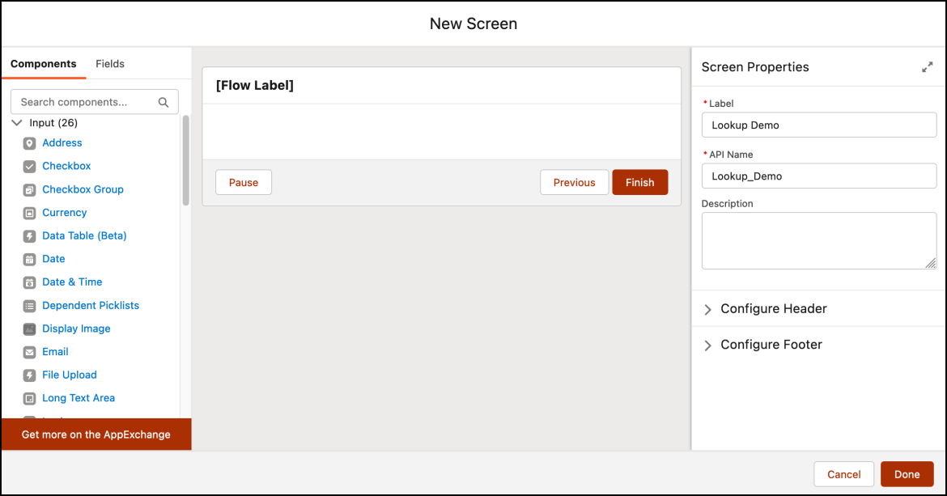Select the Address component icon
This screenshot has width=947, height=496.
point(30,142)
